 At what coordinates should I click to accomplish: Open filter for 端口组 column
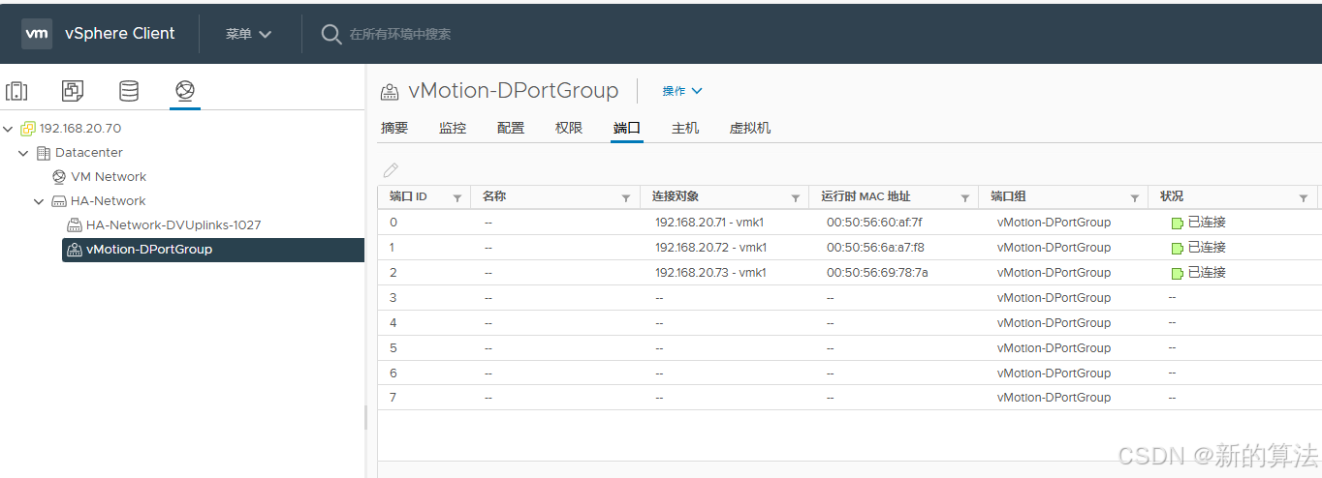point(1135,197)
